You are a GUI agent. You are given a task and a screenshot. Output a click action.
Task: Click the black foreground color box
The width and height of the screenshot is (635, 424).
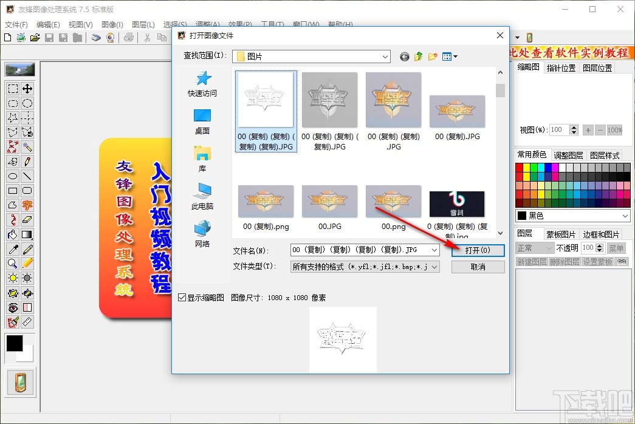click(15, 343)
